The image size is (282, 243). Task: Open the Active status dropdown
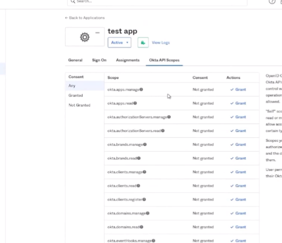coord(119,43)
